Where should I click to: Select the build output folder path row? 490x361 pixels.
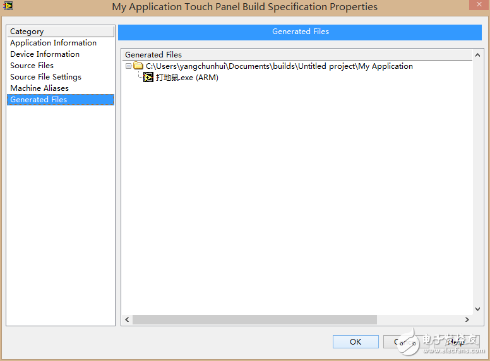(x=279, y=66)
